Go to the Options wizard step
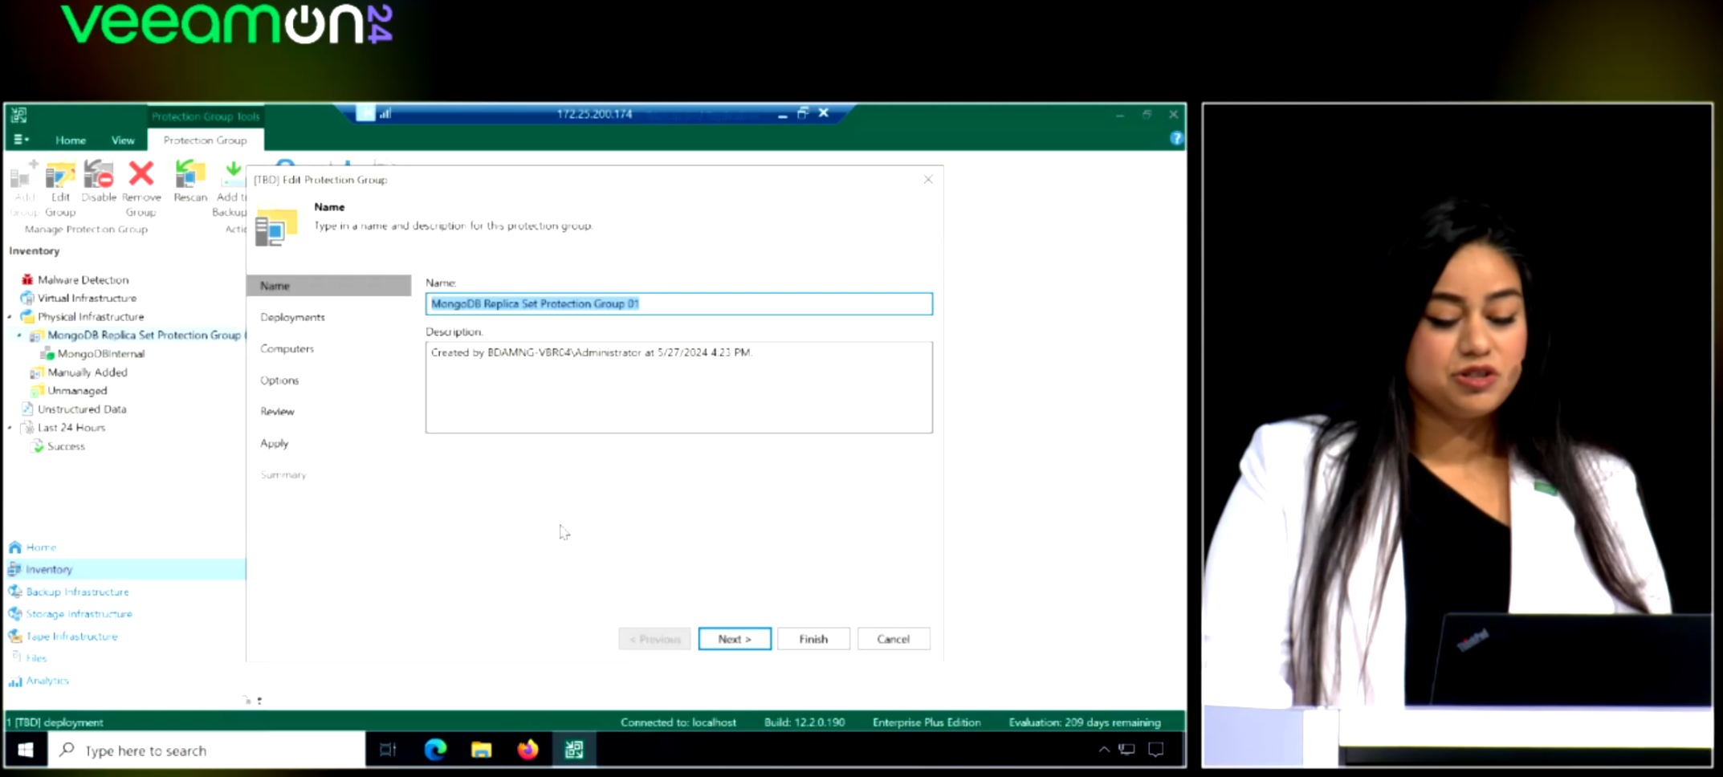1723x777 pixels. click(279, 380)
